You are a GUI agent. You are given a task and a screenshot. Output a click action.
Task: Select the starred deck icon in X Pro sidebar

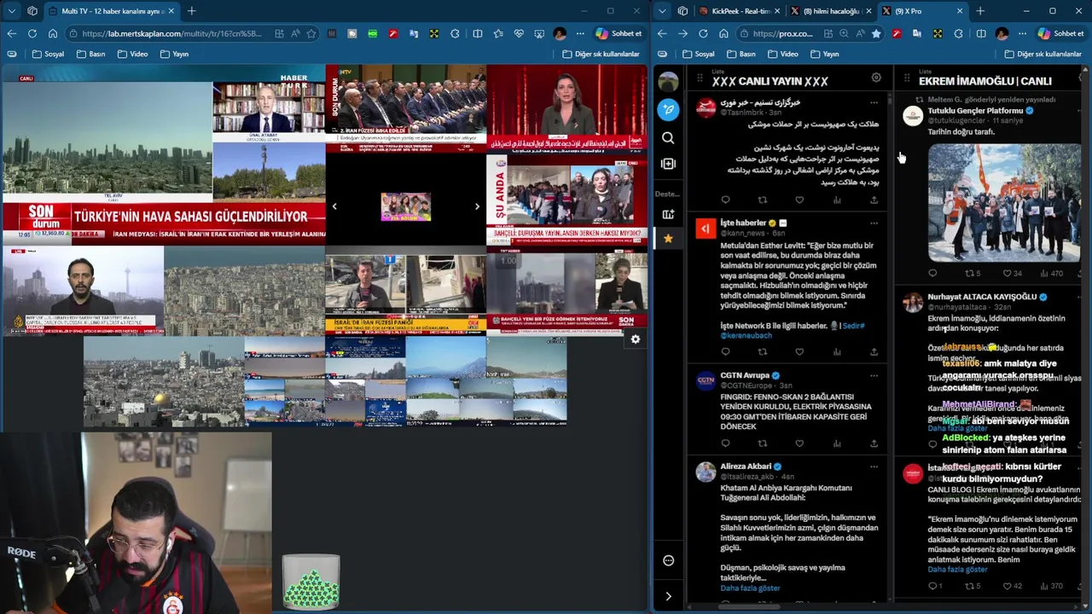pyautogui.click(x=668, y=238)
